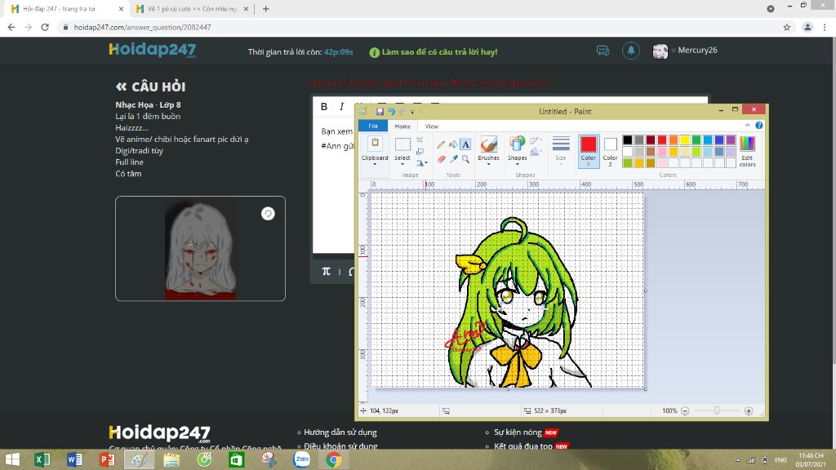The image size is (836, 470).
Task: Switch to the Hỏi đáp 247 browser tab
Action: point(66,8)
